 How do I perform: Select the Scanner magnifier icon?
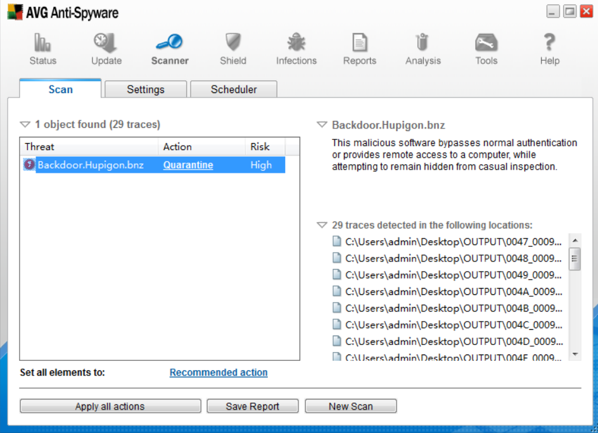170,42
